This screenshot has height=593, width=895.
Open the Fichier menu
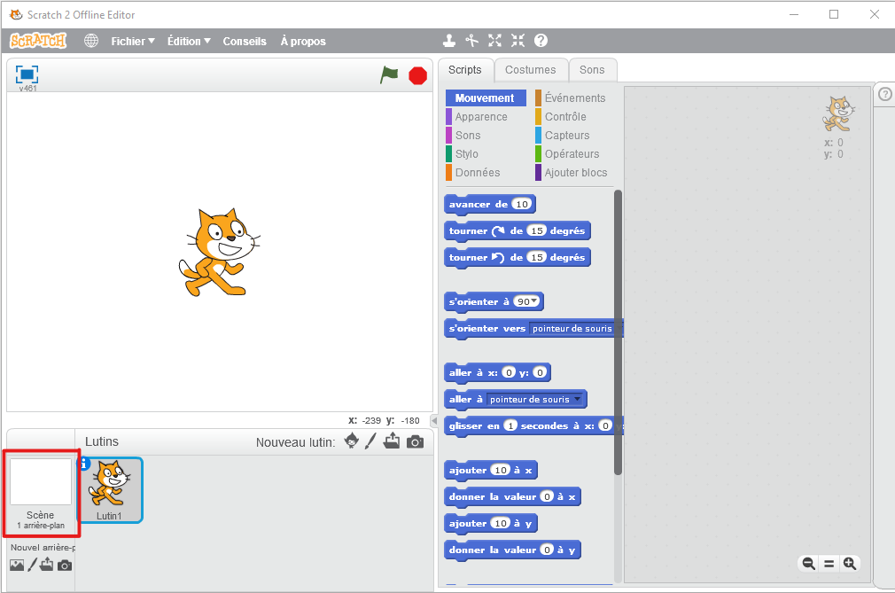pyautogui.click(x=132, y=41)
